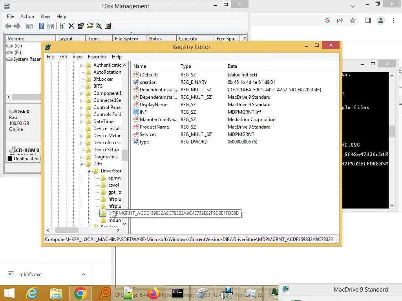This screenshot has width=402, height=301.
Task: Sort by Name column in Registry Editor
Action: tap(155, 66)
